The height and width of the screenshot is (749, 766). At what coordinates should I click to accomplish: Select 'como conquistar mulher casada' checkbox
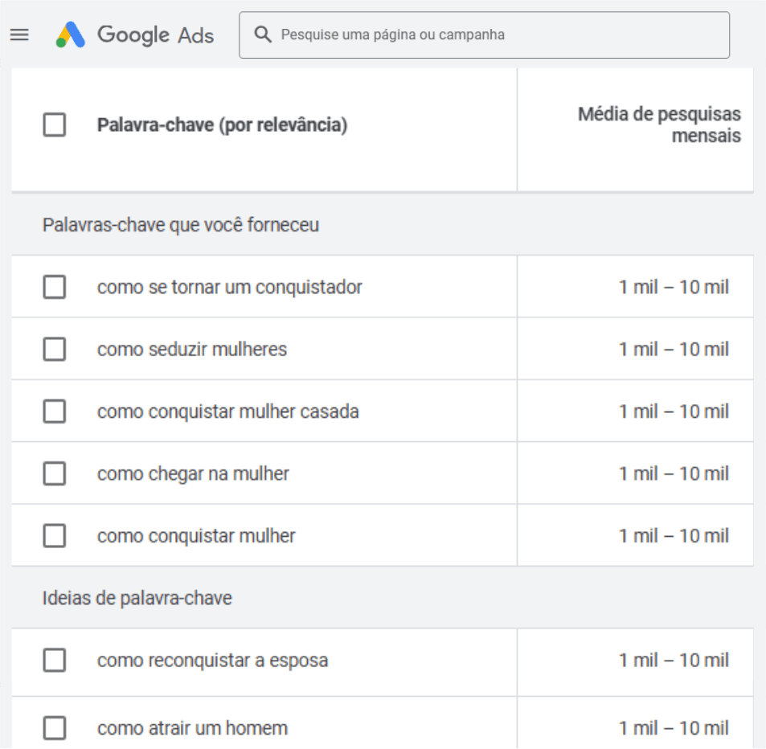pyautogui.click(x=54, y=411)
